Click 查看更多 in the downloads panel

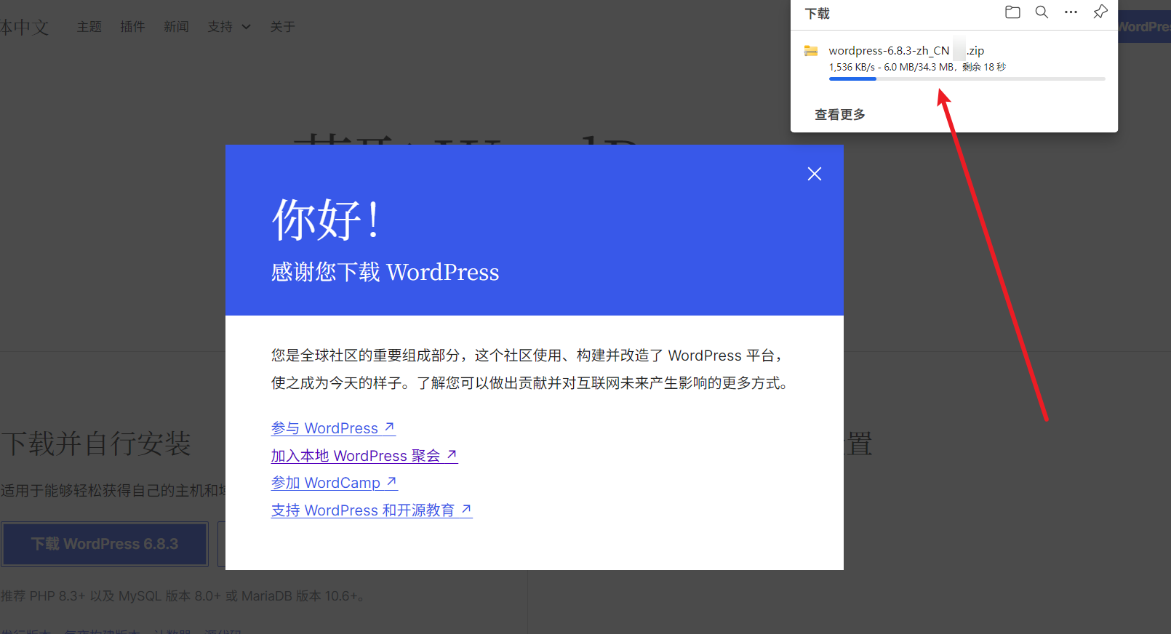click(x=840, y=115)
